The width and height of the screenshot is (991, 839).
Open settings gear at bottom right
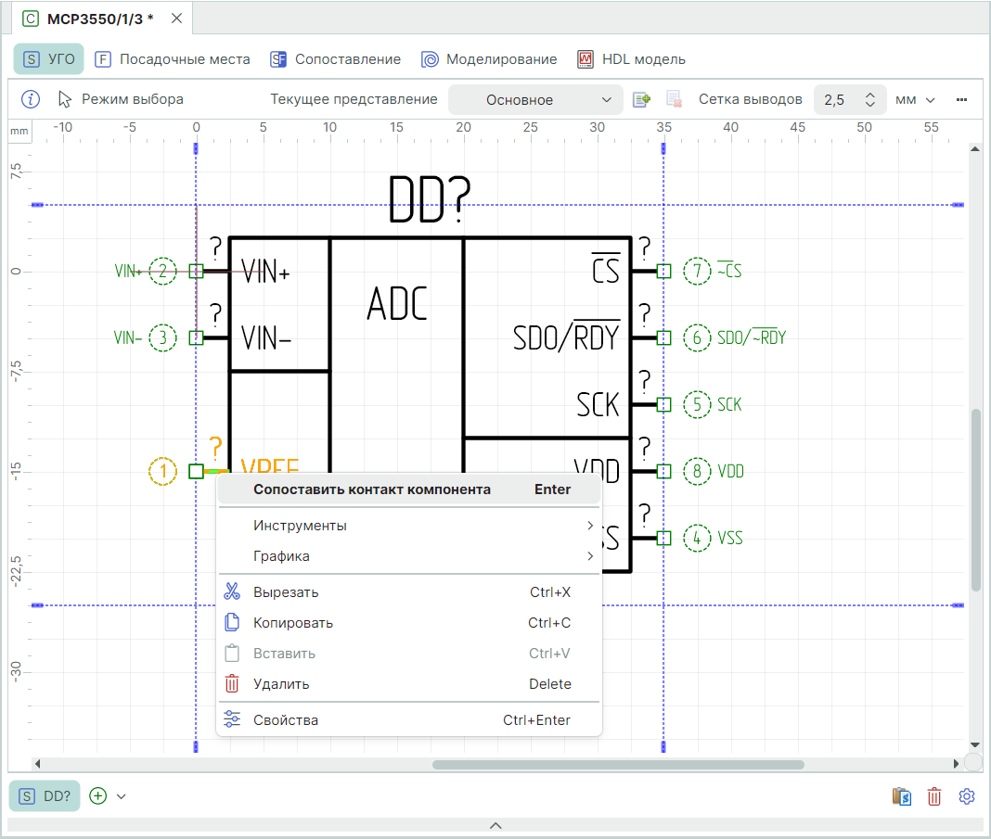click(967, 796)
